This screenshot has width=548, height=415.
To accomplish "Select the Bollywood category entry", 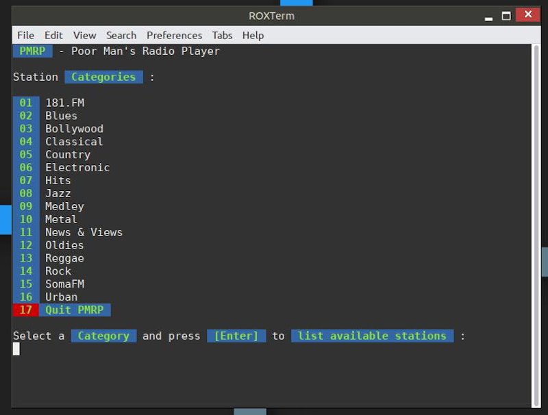I will point(73,129).
